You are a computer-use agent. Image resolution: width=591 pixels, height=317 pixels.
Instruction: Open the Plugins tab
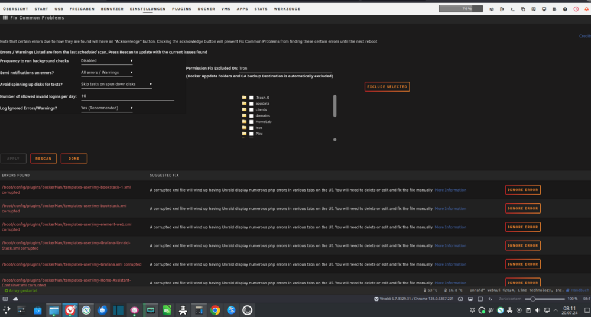pos(181,9)
